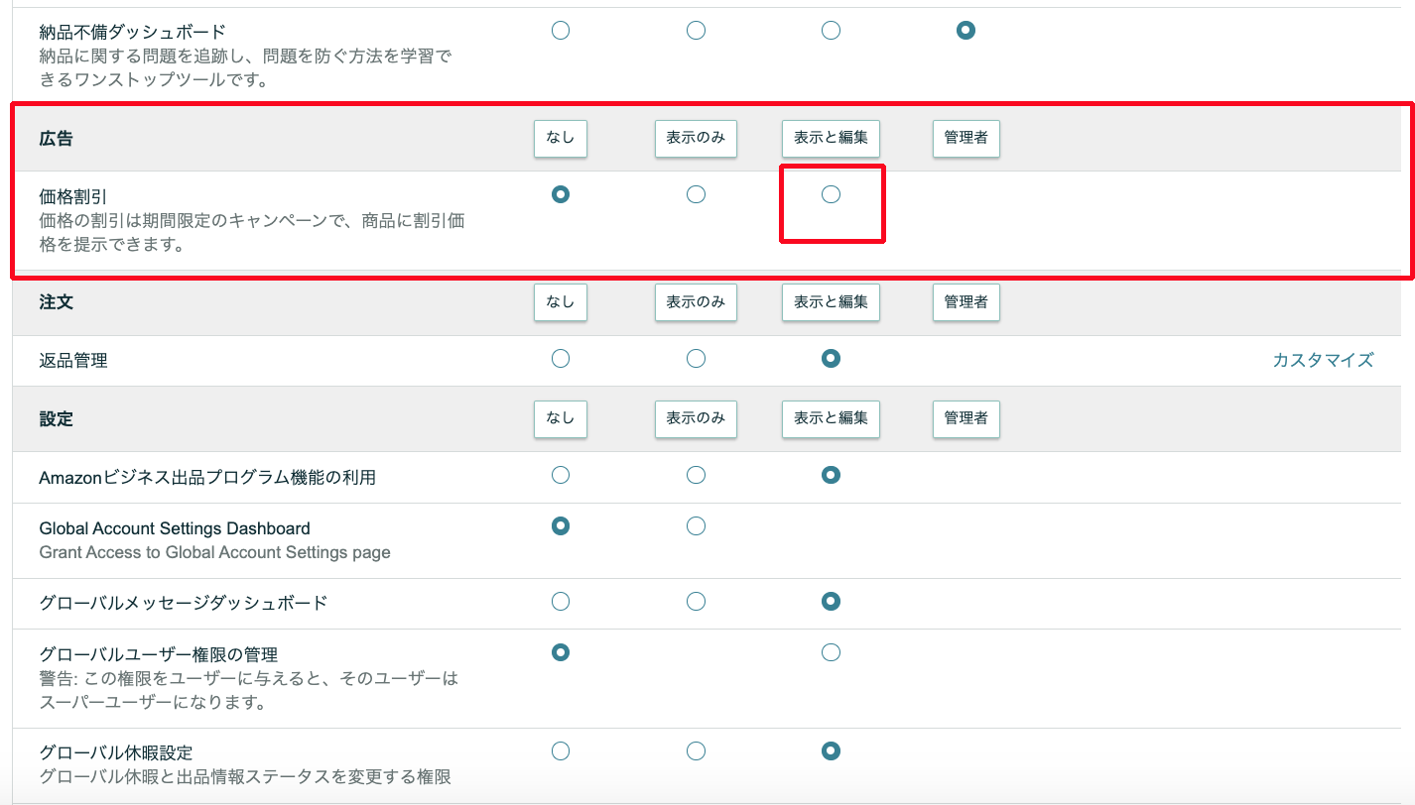Set Amazonビジネス出品プログラム機能の利用 to なし

561,476
